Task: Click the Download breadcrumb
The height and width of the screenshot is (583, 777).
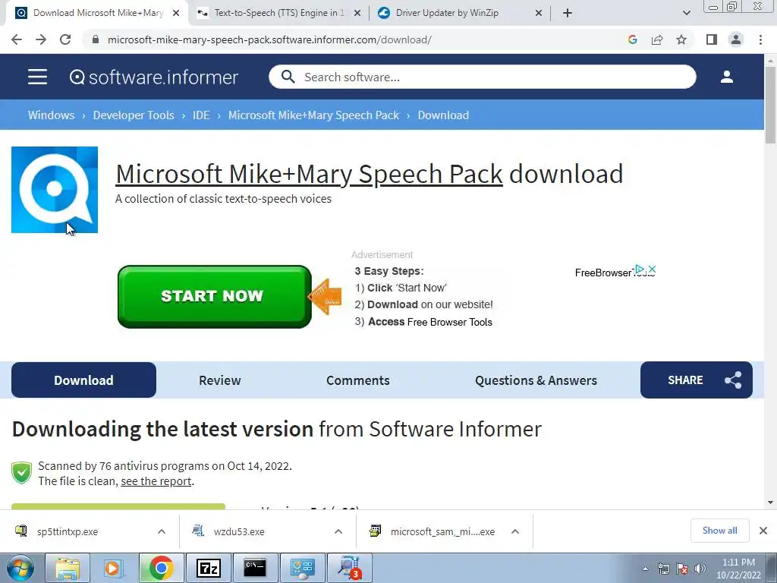Action: [443, 115]
